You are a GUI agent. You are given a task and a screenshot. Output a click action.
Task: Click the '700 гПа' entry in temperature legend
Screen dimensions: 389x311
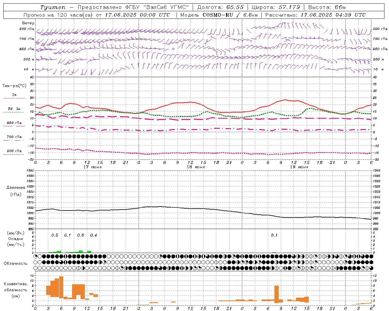14,137
